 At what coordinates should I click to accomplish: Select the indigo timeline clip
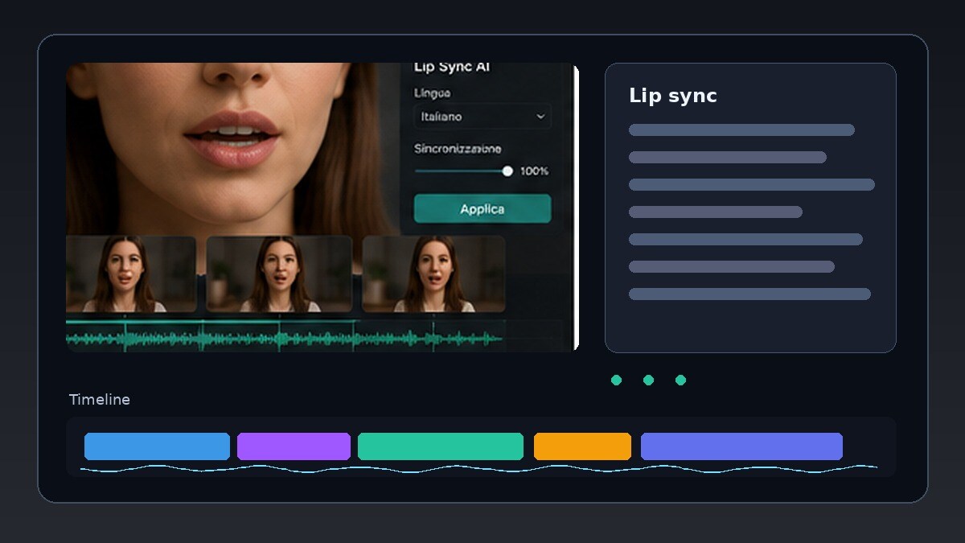(741, 446)
